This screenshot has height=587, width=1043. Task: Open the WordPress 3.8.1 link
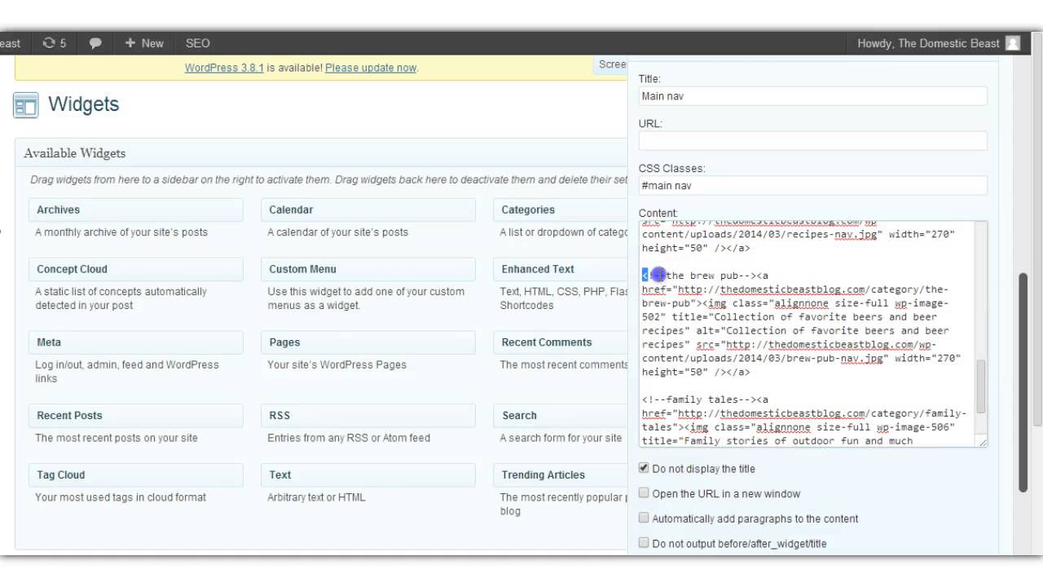pos(224,68)
